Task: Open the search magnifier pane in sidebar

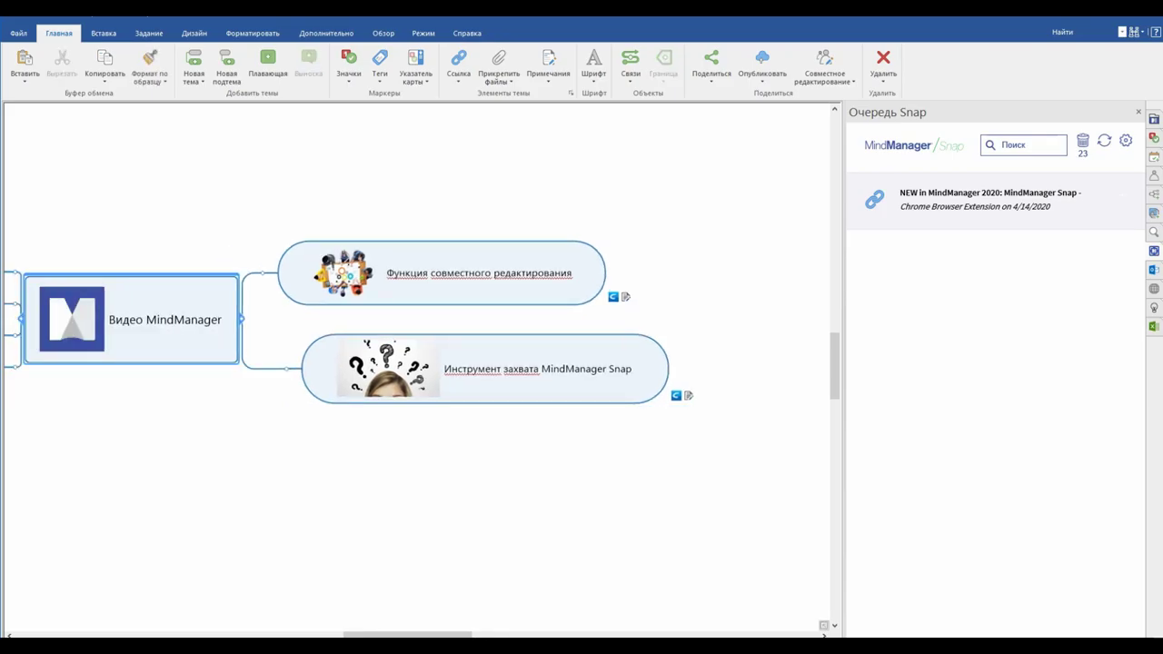Action: 1154,232
